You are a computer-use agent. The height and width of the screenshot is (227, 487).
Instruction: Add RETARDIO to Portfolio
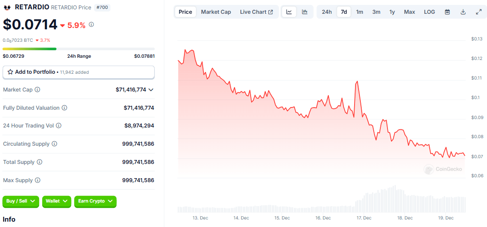click(79, 72)
